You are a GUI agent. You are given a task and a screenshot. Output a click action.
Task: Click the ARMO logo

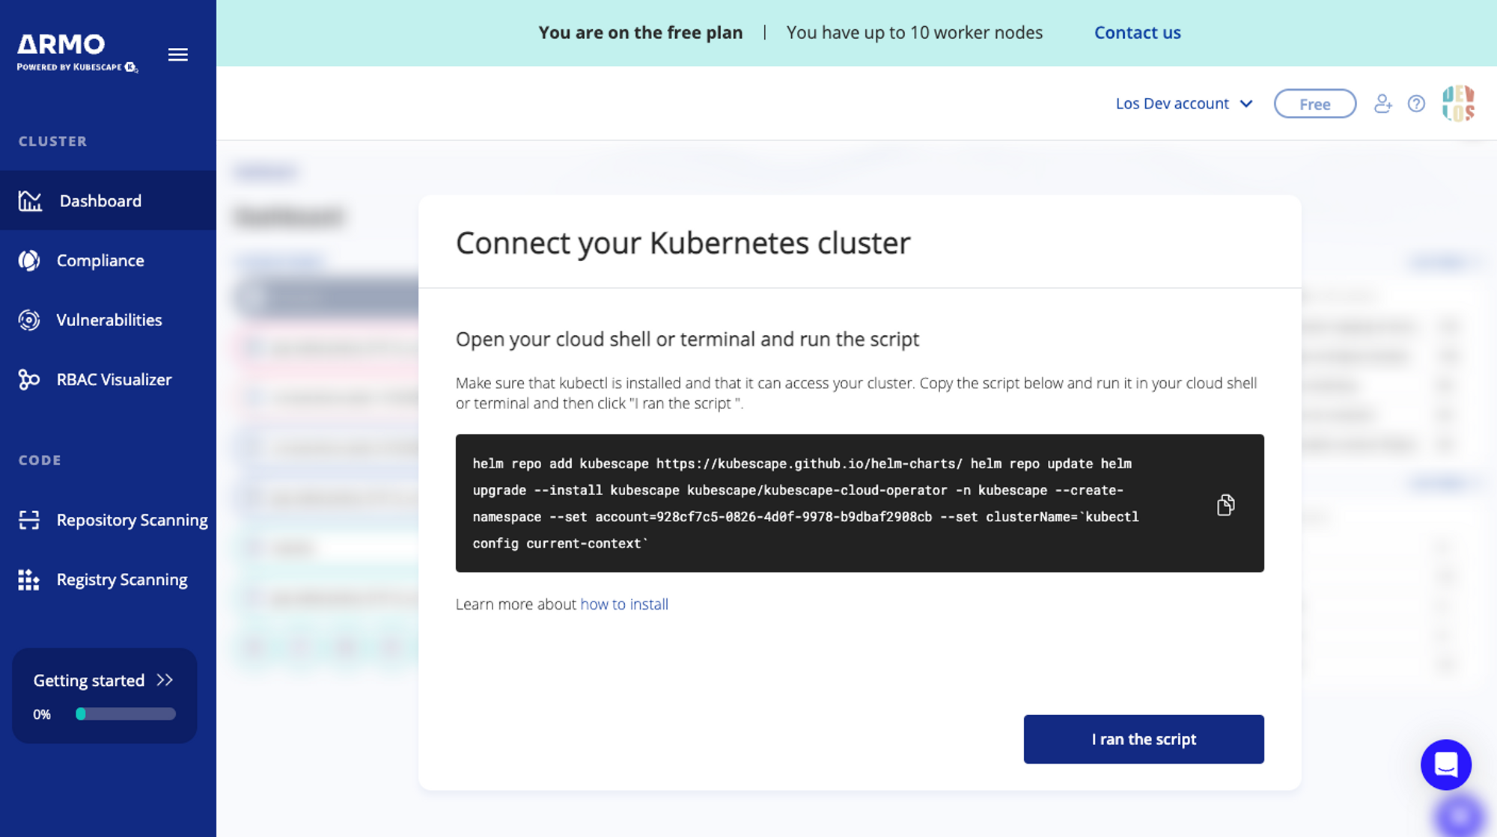[62, 45]
